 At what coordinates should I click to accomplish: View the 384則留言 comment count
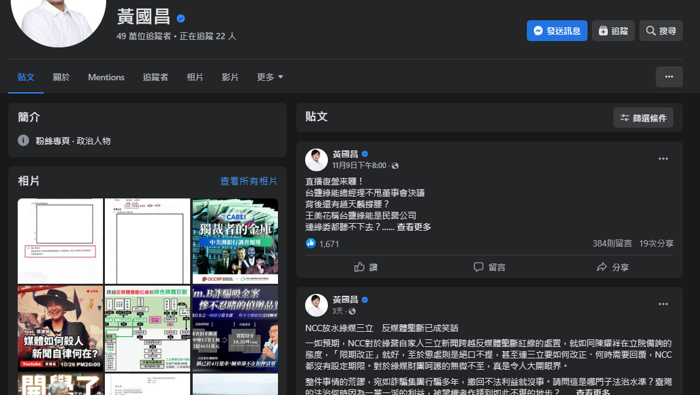[612, 243]
